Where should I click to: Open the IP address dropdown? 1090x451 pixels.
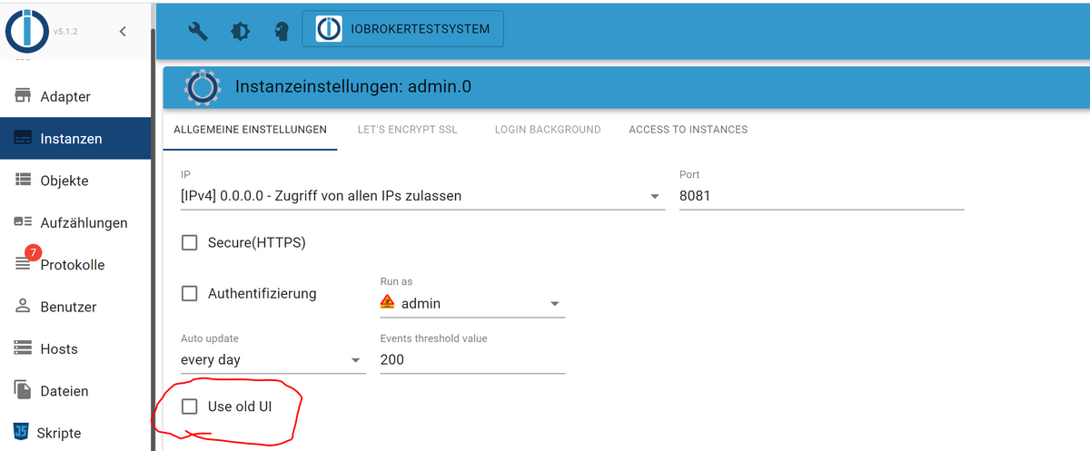423,196
